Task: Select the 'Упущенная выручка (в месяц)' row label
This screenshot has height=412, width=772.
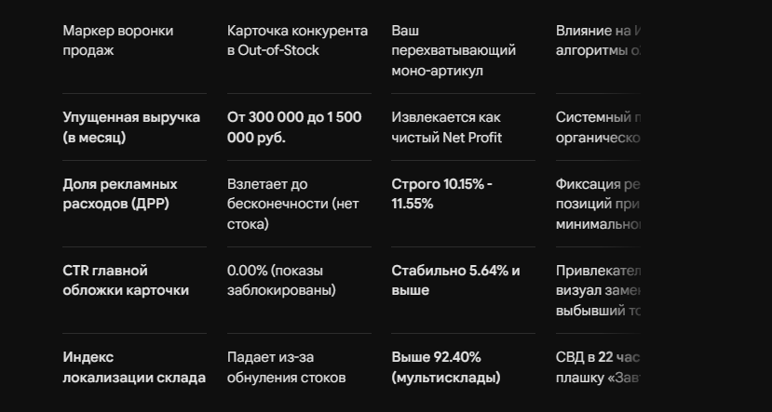Action: click(x=131, y=127)
